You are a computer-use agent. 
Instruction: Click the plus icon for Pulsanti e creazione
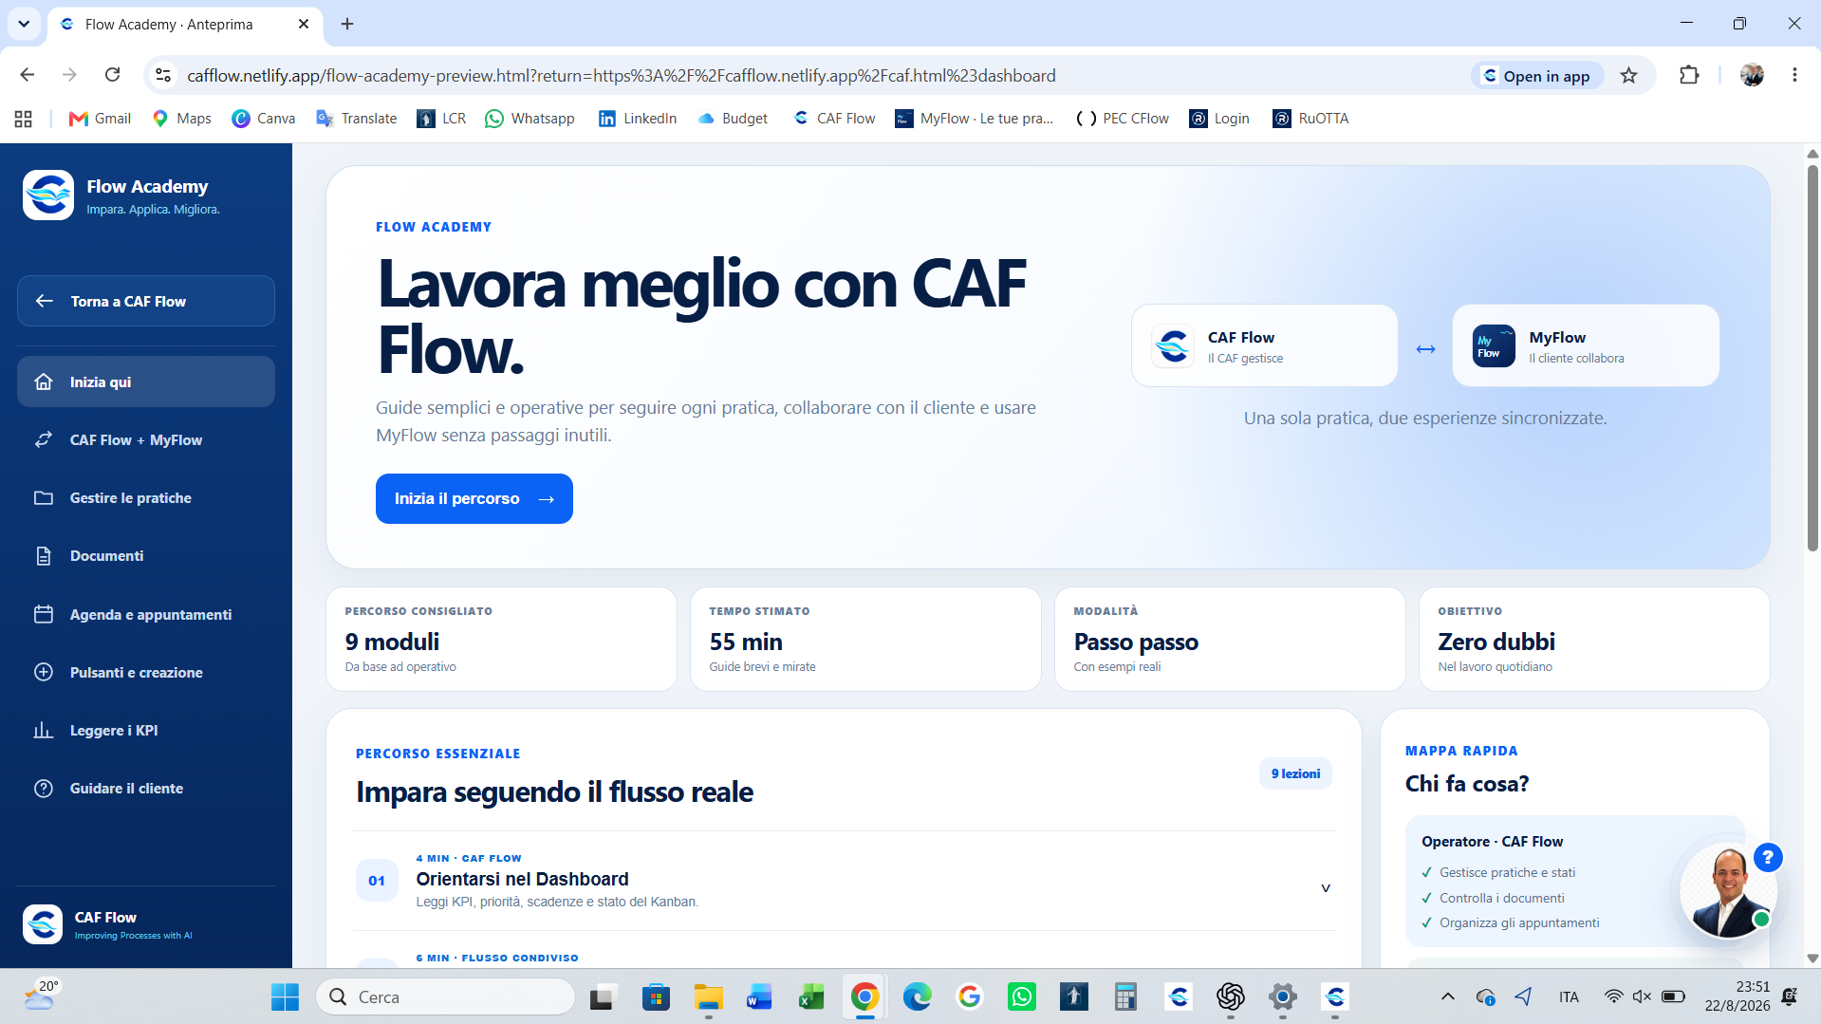pos(44,672)
